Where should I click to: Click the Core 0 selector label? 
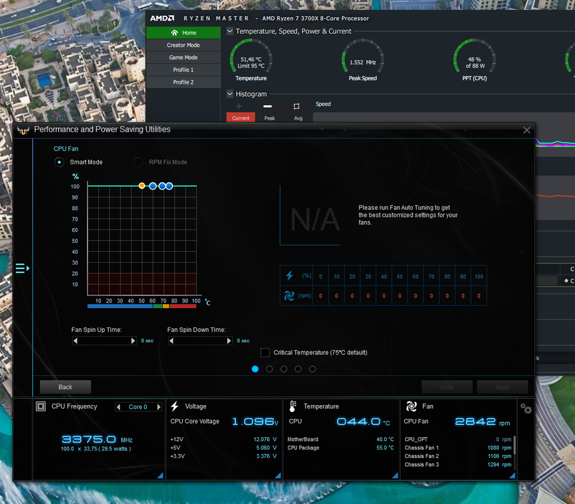click(x=138, y=407)
